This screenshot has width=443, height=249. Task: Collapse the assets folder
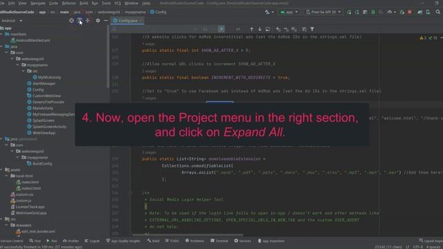(x=1, y=169)
